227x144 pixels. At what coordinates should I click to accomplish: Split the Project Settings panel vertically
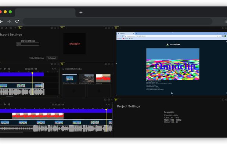[x=223, y=100]
